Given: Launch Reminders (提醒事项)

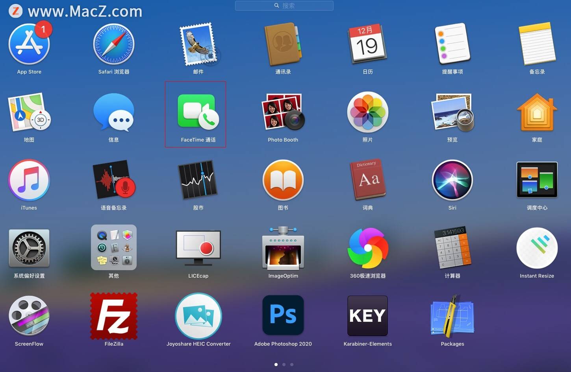Looking at the screenshot, I should (x=452, y=44).
